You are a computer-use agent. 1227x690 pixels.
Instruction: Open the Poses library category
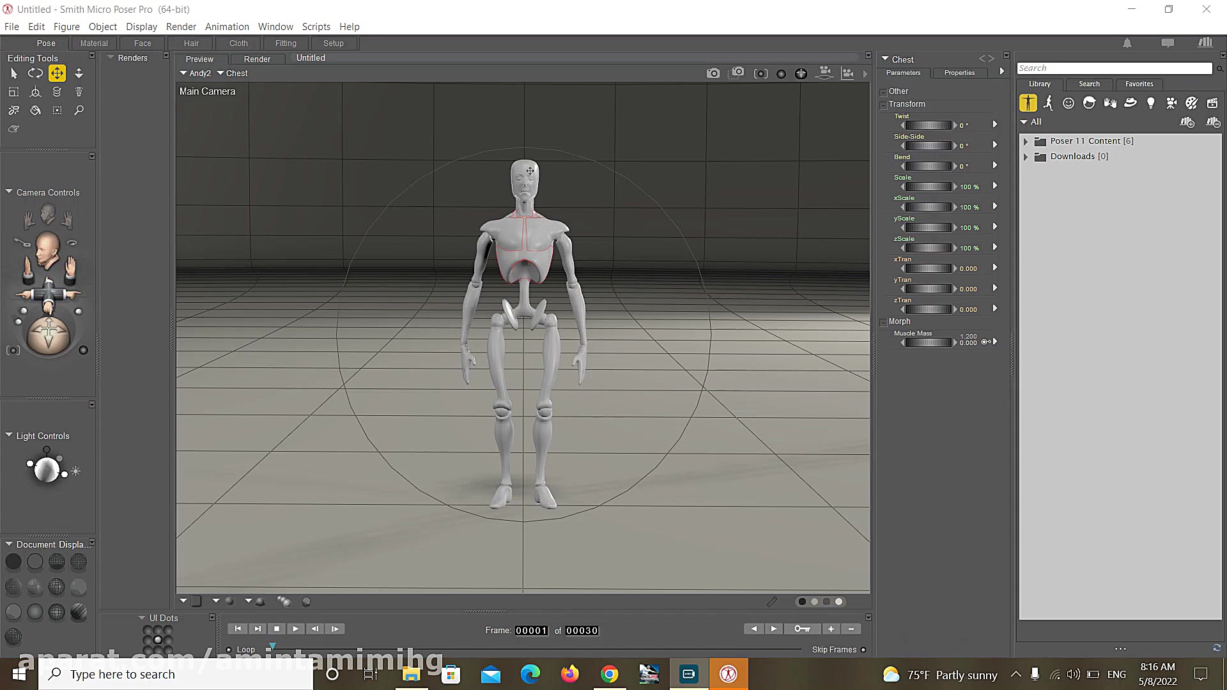tap(1048, 103)
